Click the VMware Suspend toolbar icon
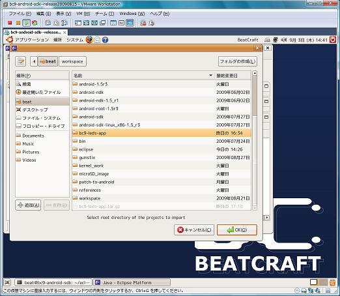 (x=18, y=23)
